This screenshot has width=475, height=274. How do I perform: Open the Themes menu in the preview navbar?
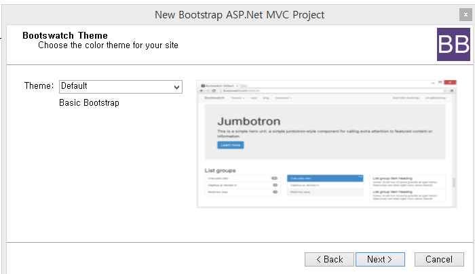pyautogui.click(x=237, y=98)
